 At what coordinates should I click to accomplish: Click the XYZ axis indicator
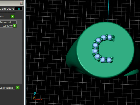(38, 96)
